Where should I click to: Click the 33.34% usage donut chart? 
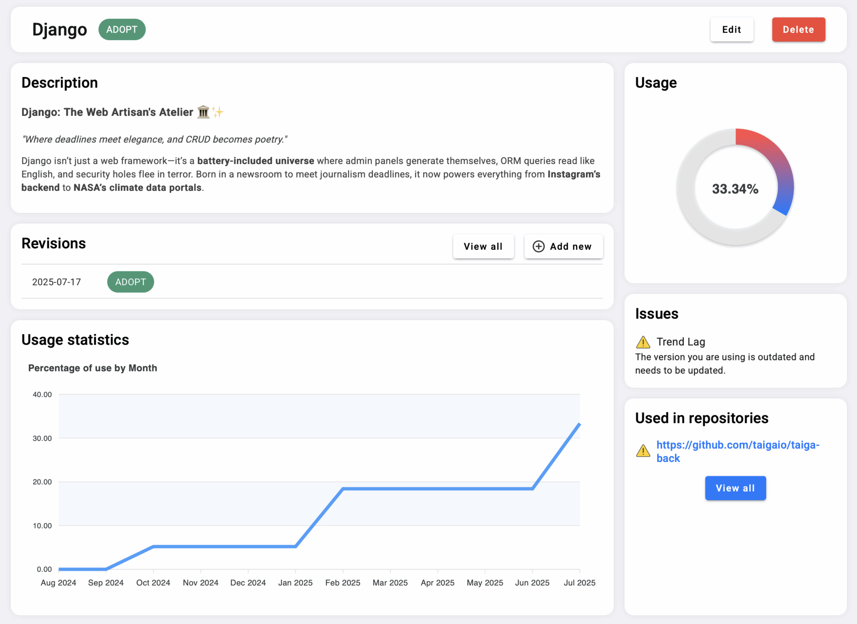[735, 187]
